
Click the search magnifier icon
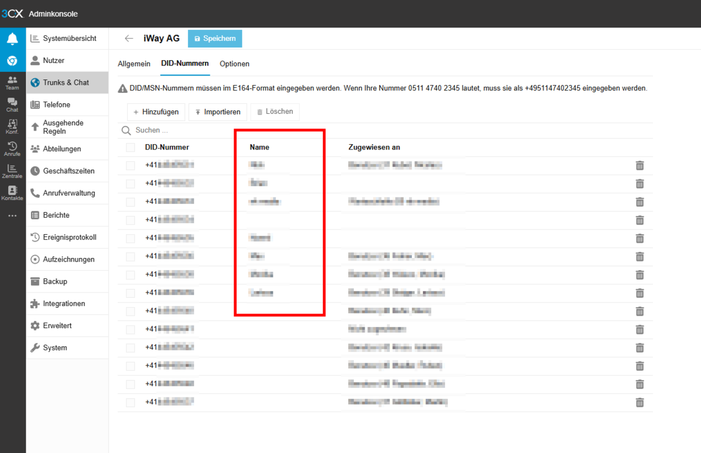click(x=126, y=130)
